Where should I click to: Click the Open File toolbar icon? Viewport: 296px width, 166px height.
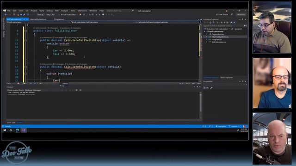18,14
